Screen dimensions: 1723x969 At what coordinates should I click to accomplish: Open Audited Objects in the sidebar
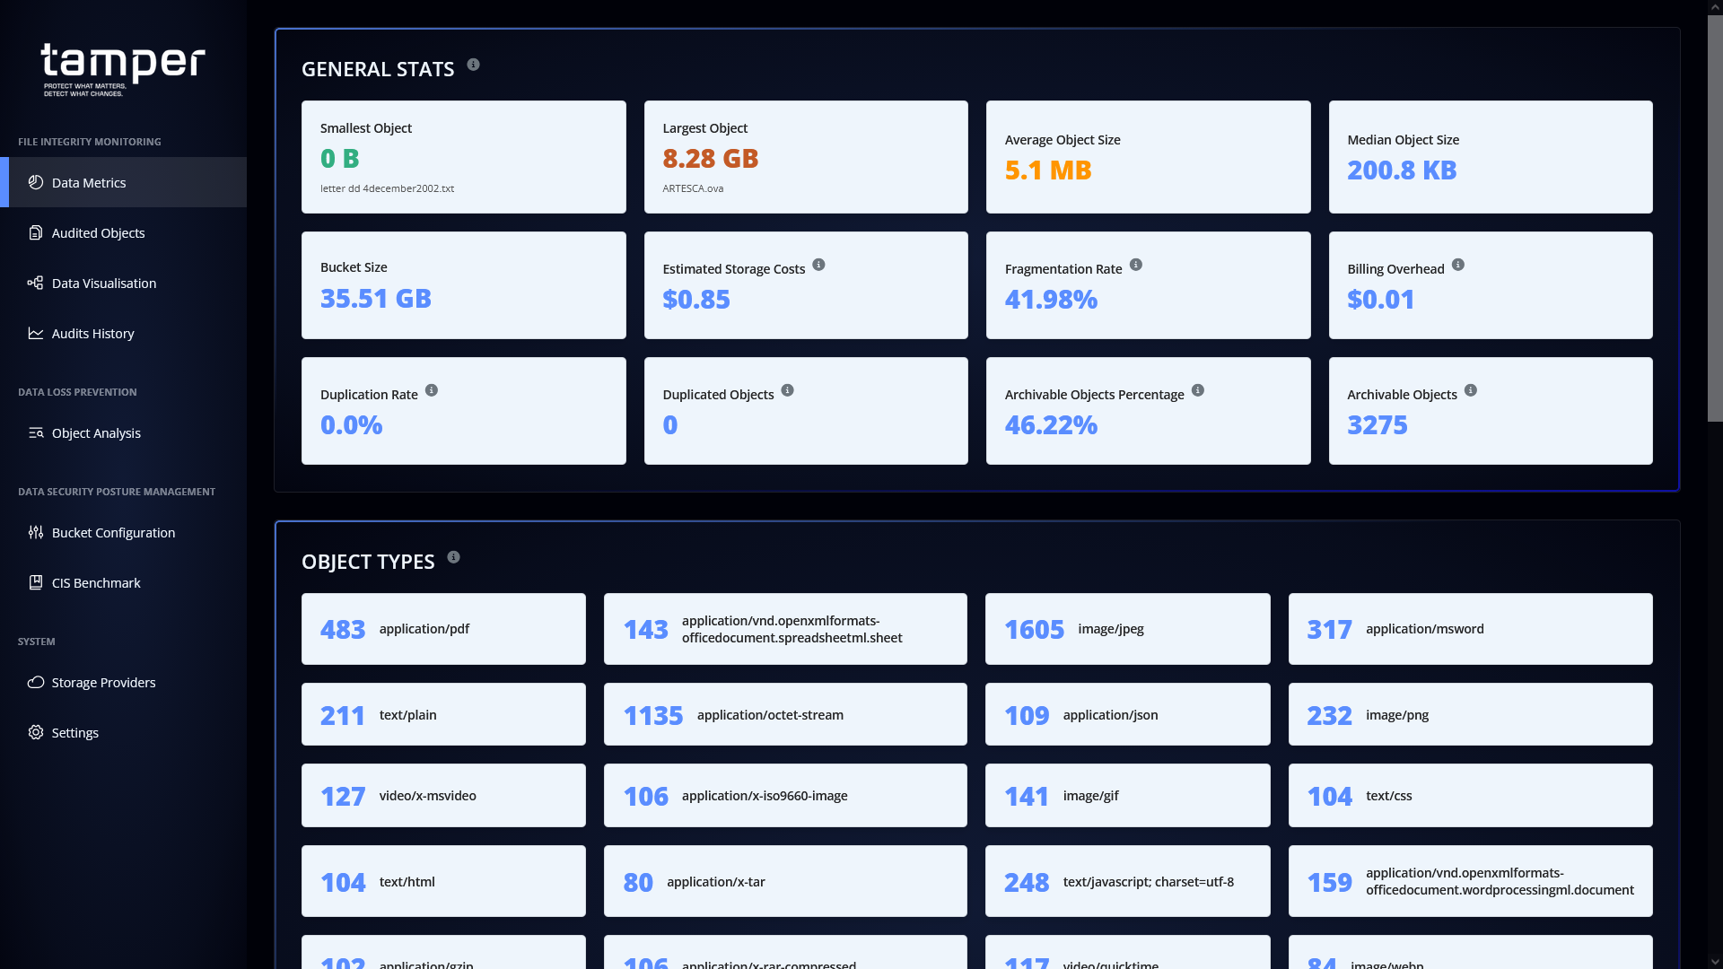pyautogui.click(x=98, y=233)
